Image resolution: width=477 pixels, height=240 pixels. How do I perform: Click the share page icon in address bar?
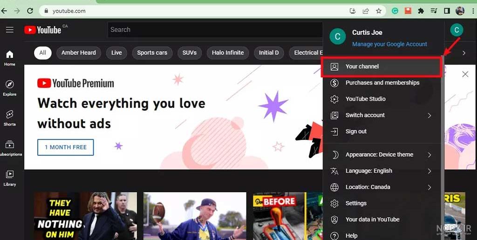[365, 11]
